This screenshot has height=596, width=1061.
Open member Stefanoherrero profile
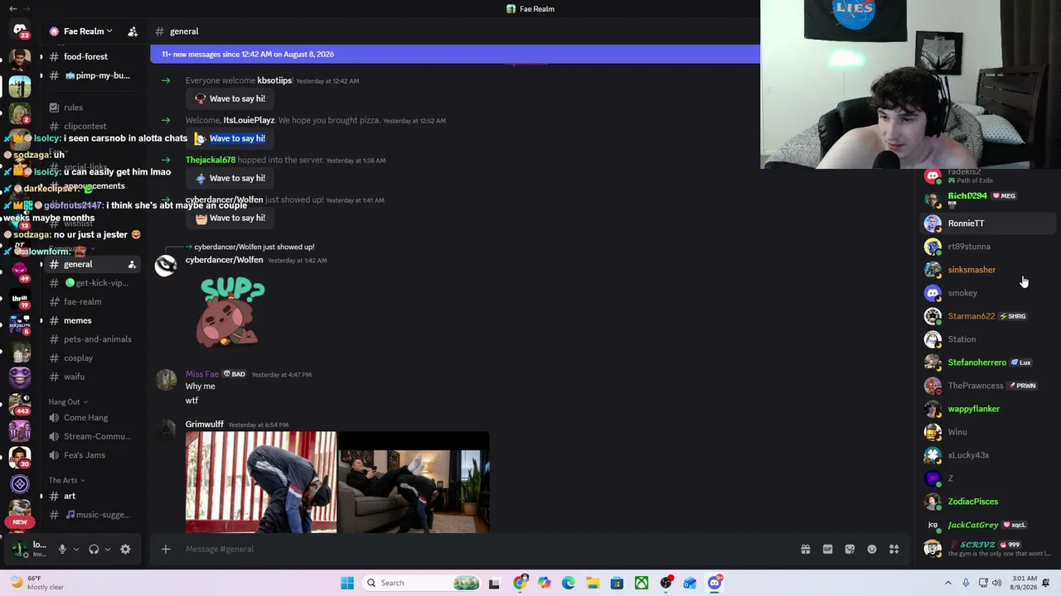click(988, 363)
